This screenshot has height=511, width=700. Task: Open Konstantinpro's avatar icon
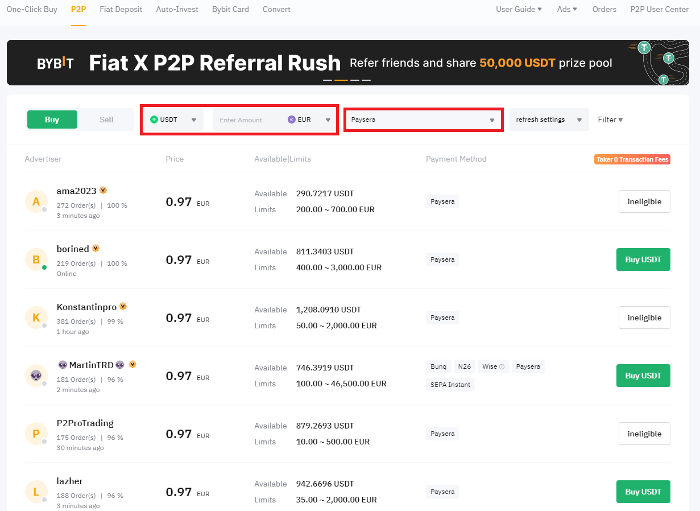point(36,318)
